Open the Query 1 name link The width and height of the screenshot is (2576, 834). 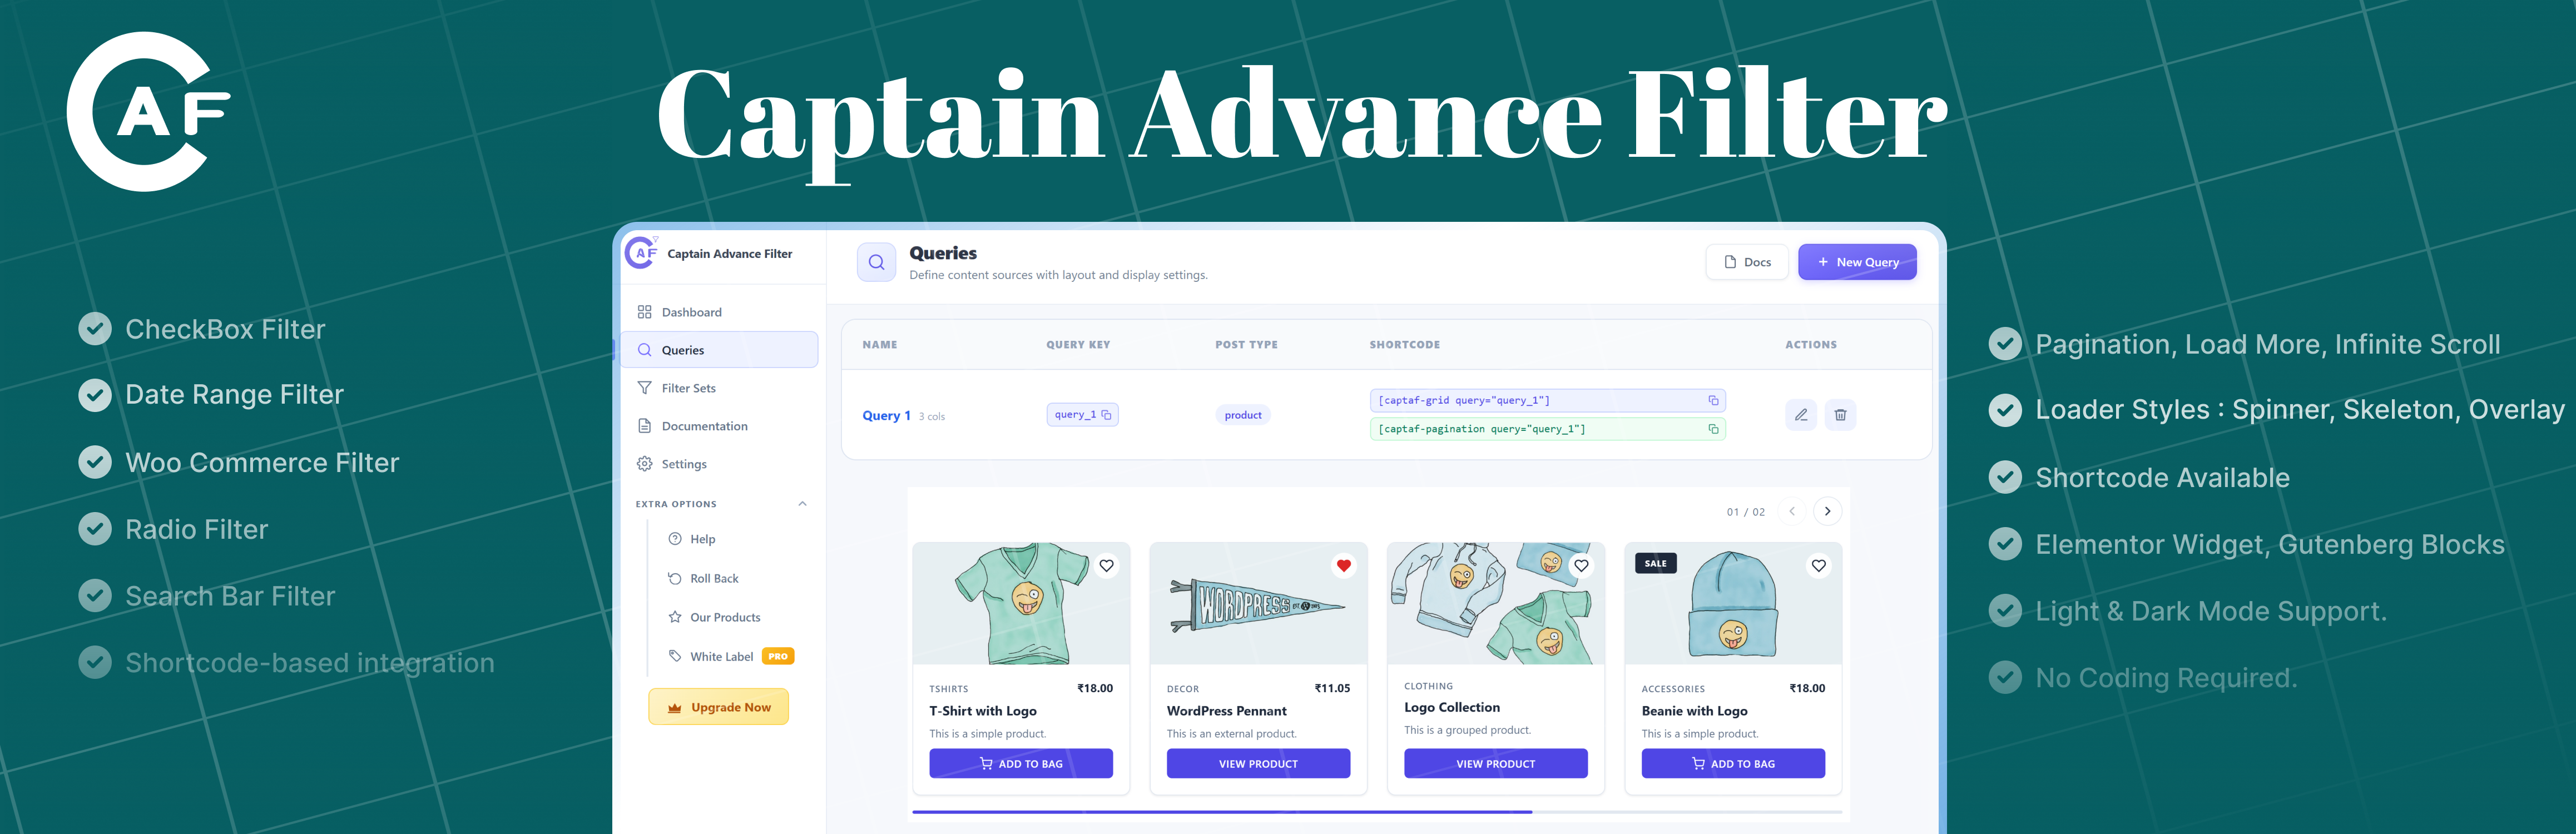click(x=886, y=416)
